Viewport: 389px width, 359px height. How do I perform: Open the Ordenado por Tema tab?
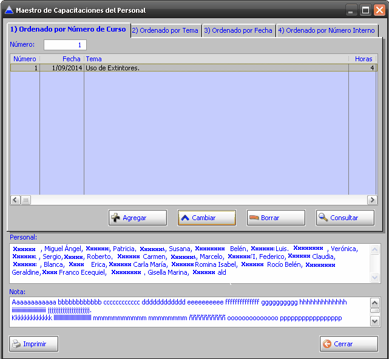coord(165,30)
